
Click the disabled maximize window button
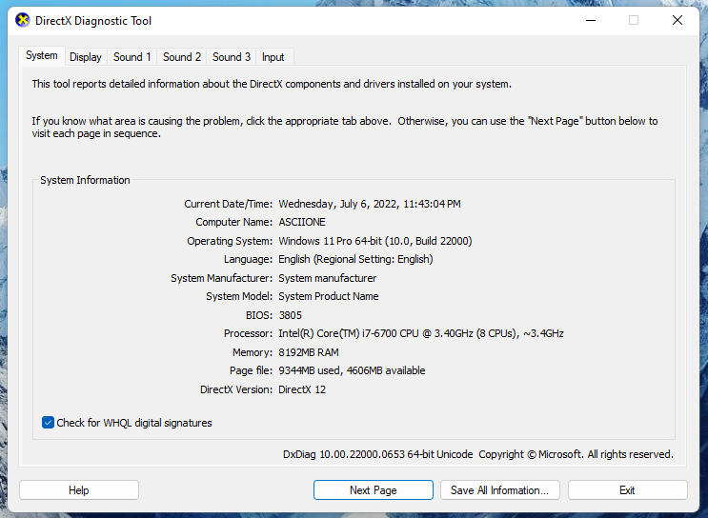(634, 20)
